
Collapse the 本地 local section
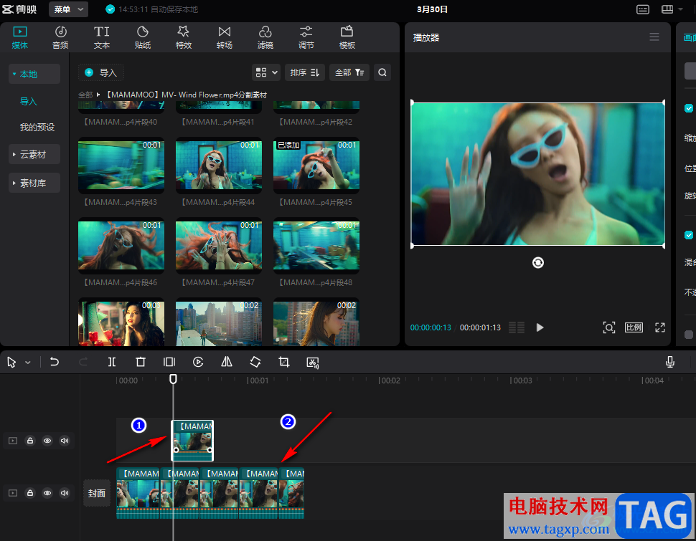tap(34, 74)
